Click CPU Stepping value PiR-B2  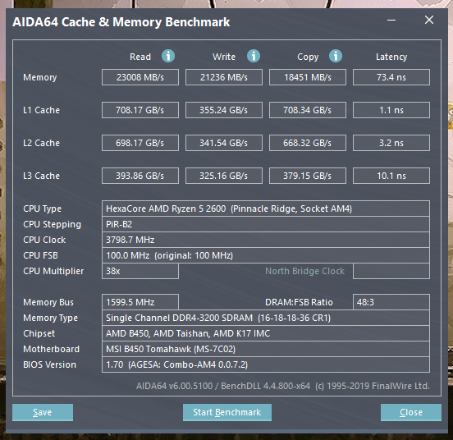tap(266, 224)
